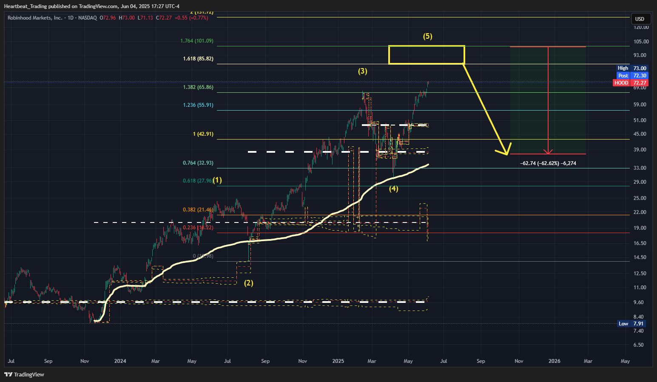Click 25.00 on the price scale
This screenshot has width=657, height=382.
pyautogui.click(x=640, y=198)
